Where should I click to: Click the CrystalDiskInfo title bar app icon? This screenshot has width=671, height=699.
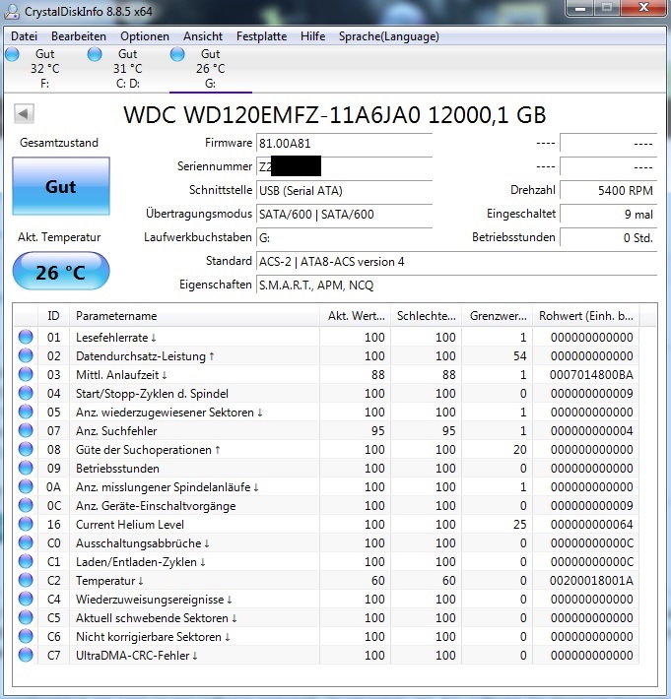pos(12,11)
